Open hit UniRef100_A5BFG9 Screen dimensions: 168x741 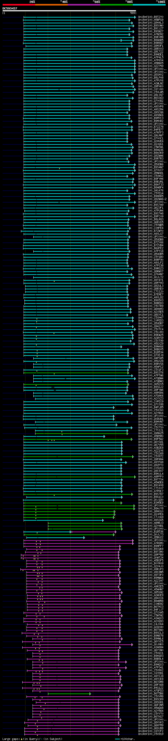coord(151,20)
